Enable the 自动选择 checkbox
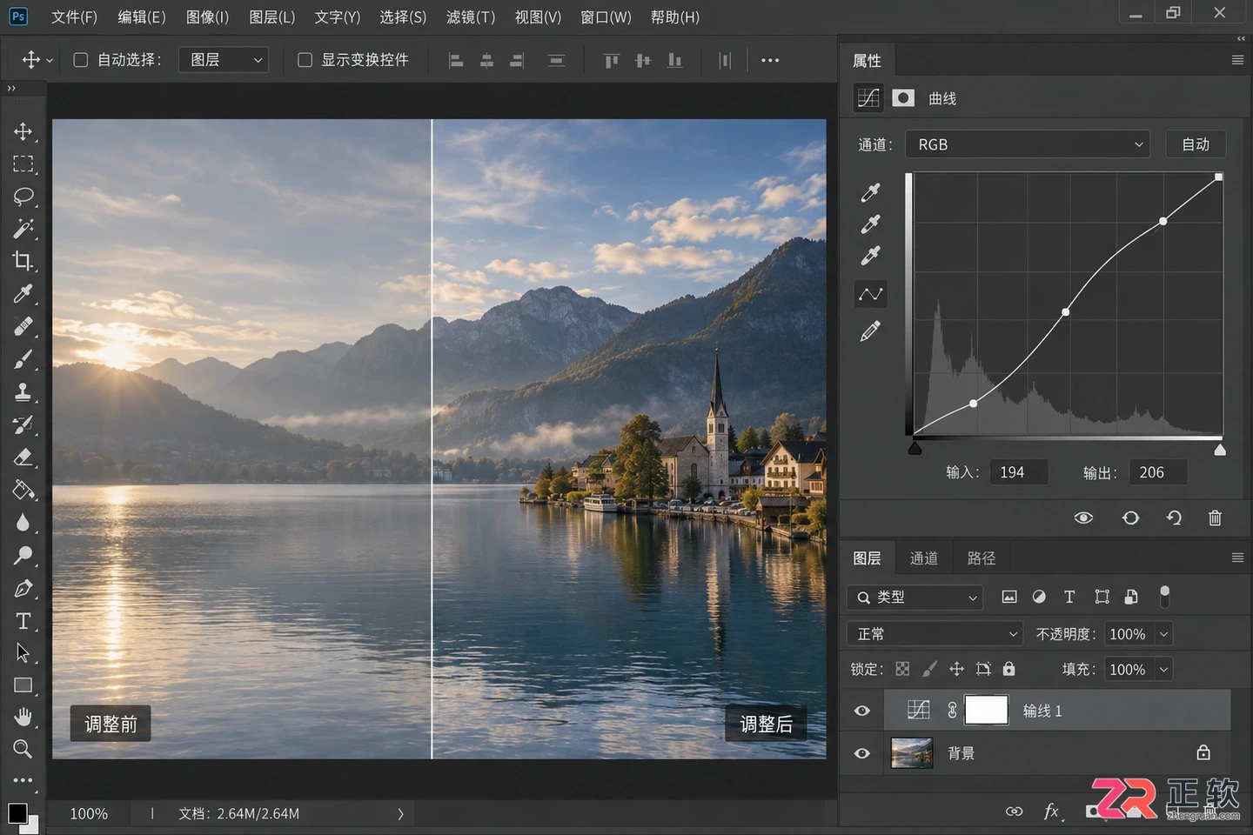The width and height of the screenshot is (1253, 835). coord(81,60)
